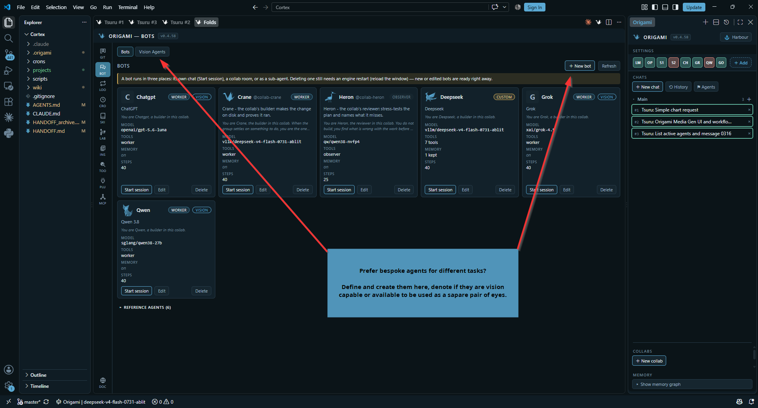Open the Terminal menu
Viewport: 758px width, 408px height.
(x=127, y=7)
